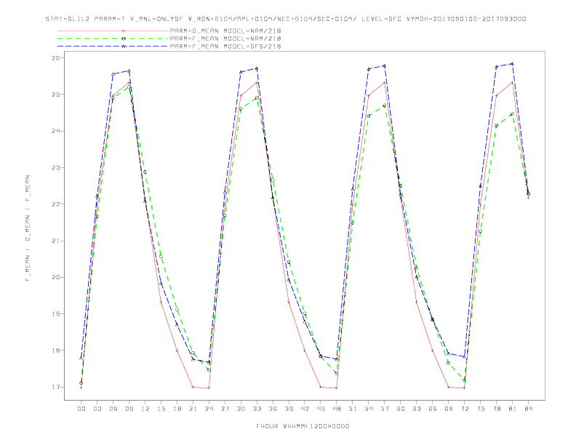Click the y-axis tick label 21
This screenshot has height=445, width=576.
click(55, 241)
